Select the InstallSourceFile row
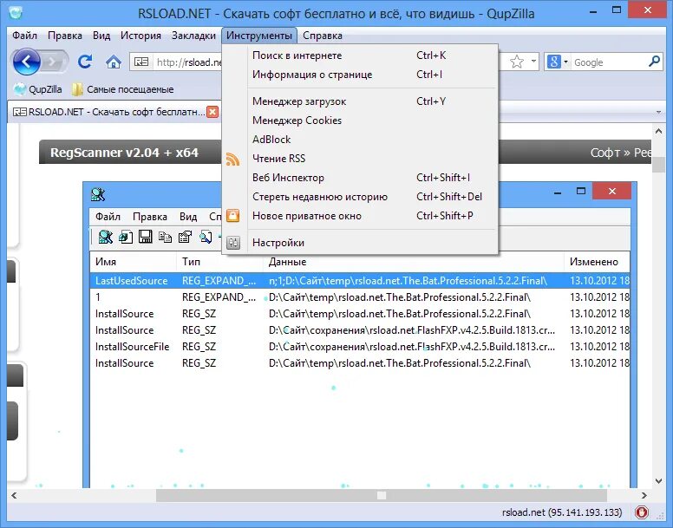This screenshot has height=528, width=673. (x=360, y=347)
